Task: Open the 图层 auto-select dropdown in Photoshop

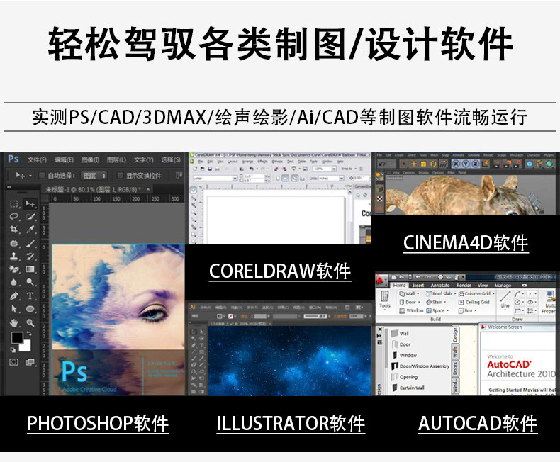Action: (x=94, y=176)
